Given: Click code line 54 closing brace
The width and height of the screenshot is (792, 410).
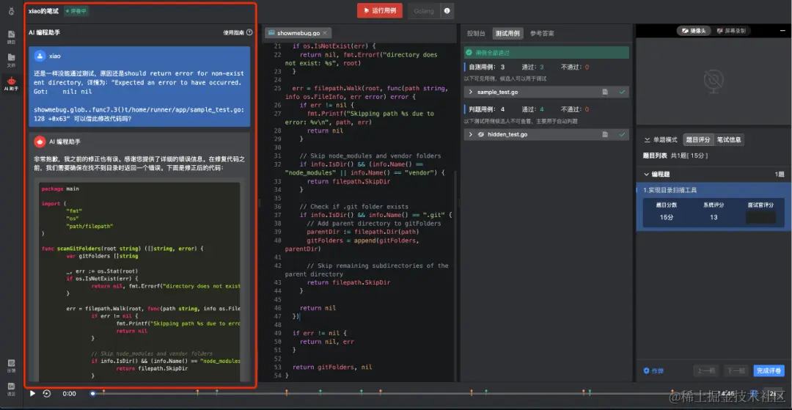Looking at the screenshot, I should point(287,375).
